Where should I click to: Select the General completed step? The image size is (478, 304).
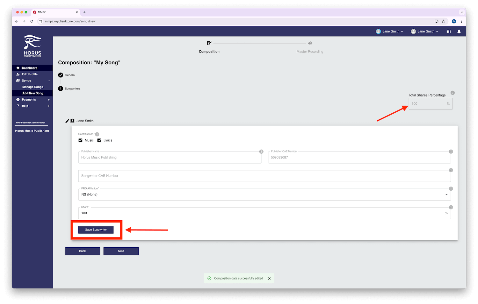(67, 75)
